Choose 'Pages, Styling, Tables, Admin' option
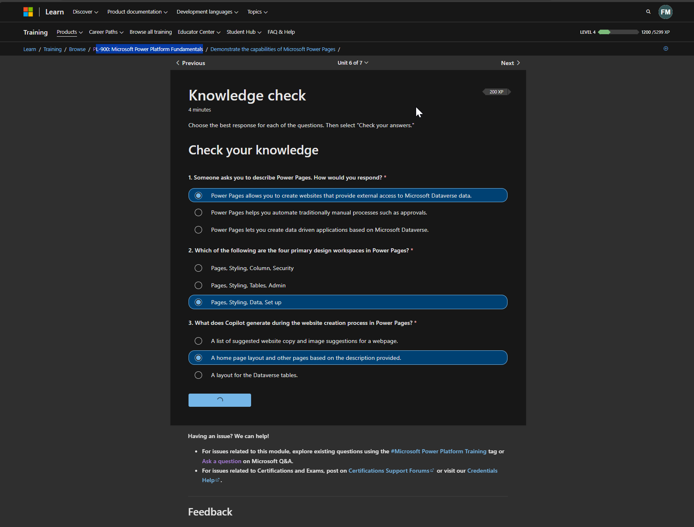The height and width of the screenshot is (527, 694). (x=348, y=285)
